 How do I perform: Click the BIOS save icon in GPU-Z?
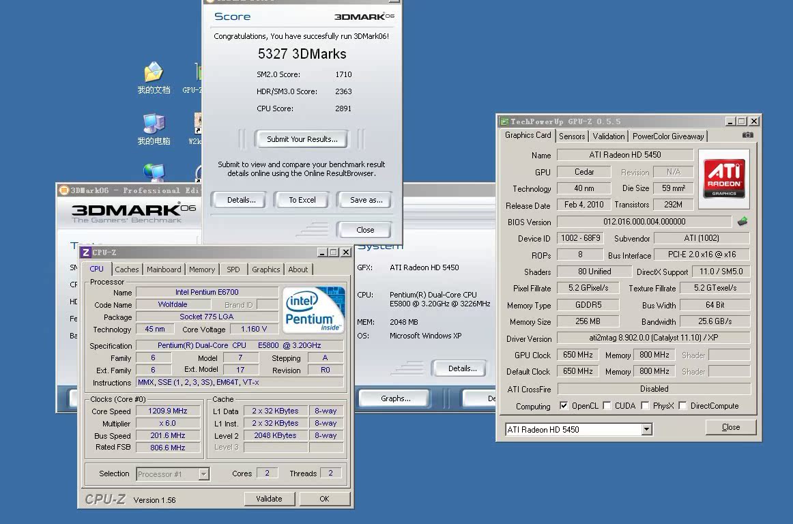(742, 222)
